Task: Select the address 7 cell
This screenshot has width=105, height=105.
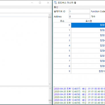Action: [62, 61]
